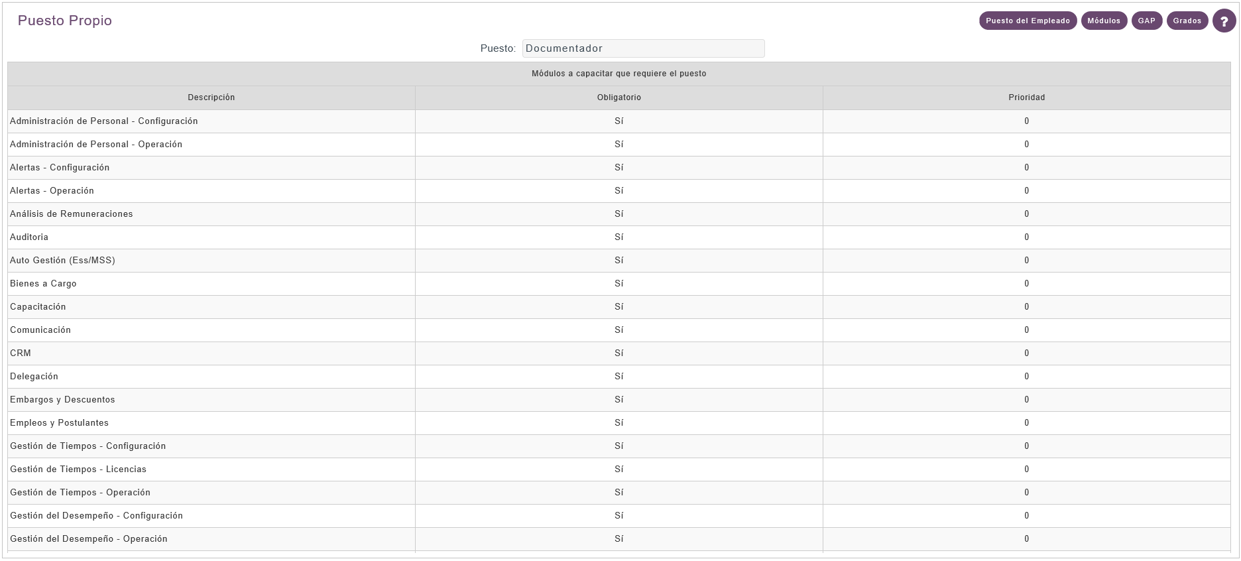Screen dimensions: 1241x561
Task: Select Gestión de Tiempos - Licencias row
Action: pos(619,469)
